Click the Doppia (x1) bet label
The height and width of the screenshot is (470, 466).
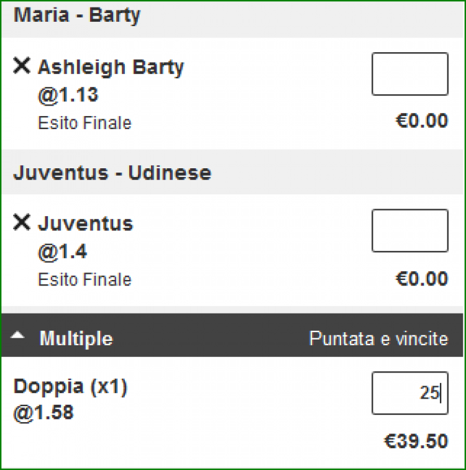[x=70, y=387]
